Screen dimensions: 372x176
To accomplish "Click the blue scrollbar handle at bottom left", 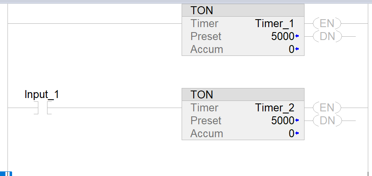I will tap(6, 173).
